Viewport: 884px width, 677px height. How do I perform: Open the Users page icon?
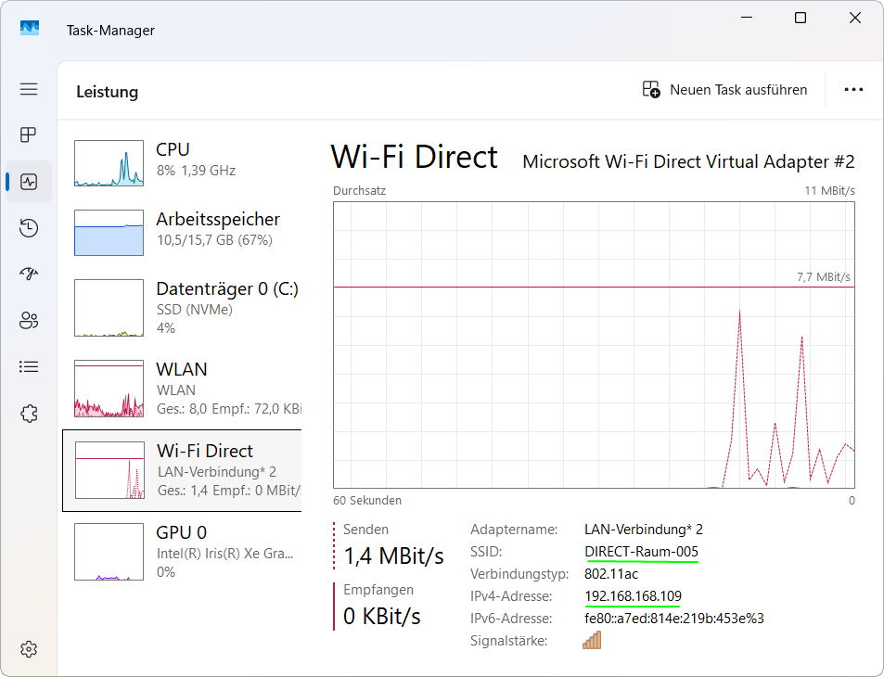pos(29,321)
